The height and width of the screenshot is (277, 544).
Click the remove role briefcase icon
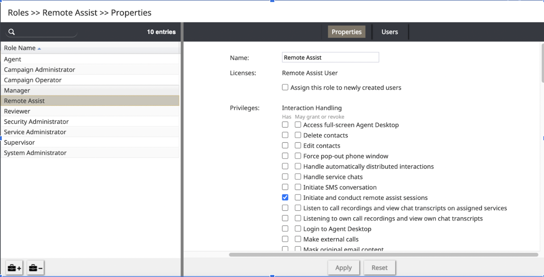[x=35, y=268]
